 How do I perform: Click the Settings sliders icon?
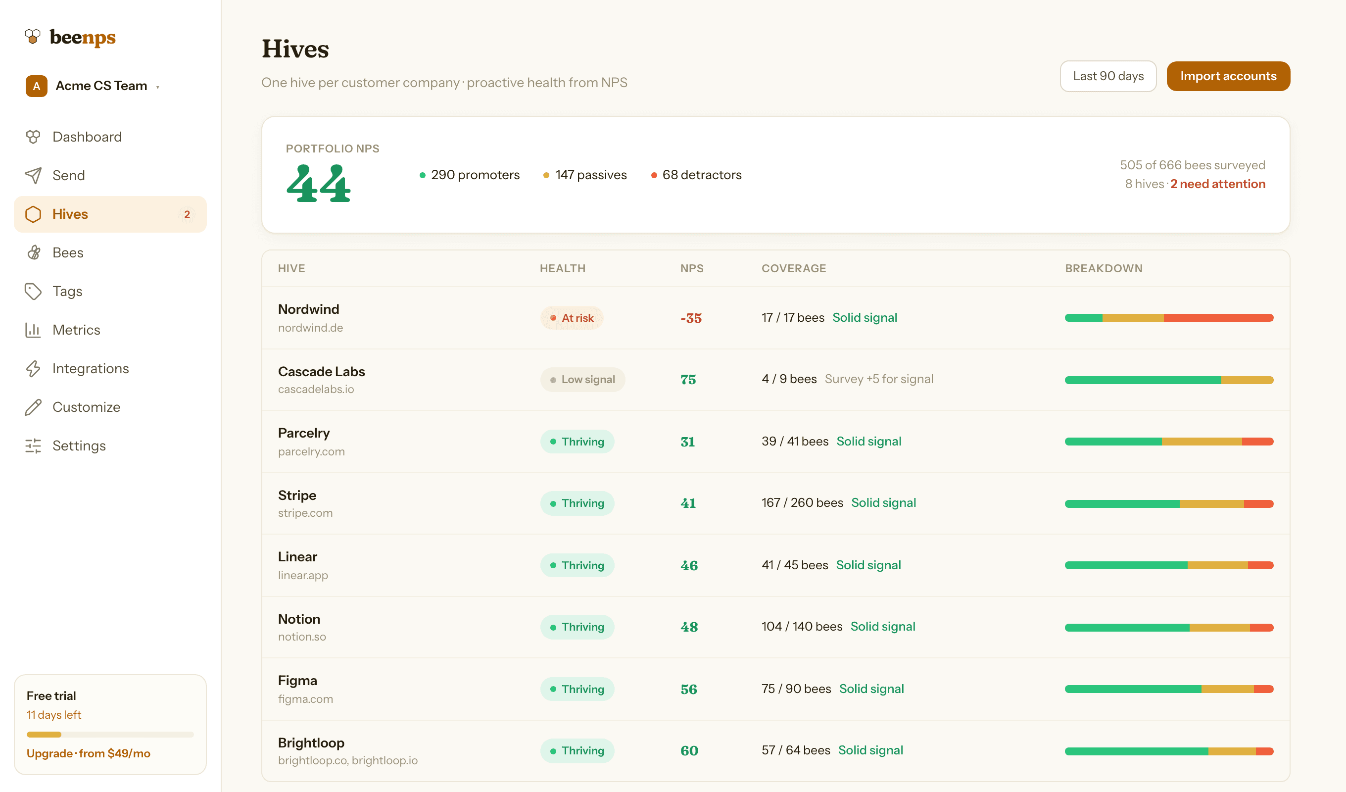tap(33, 445)
